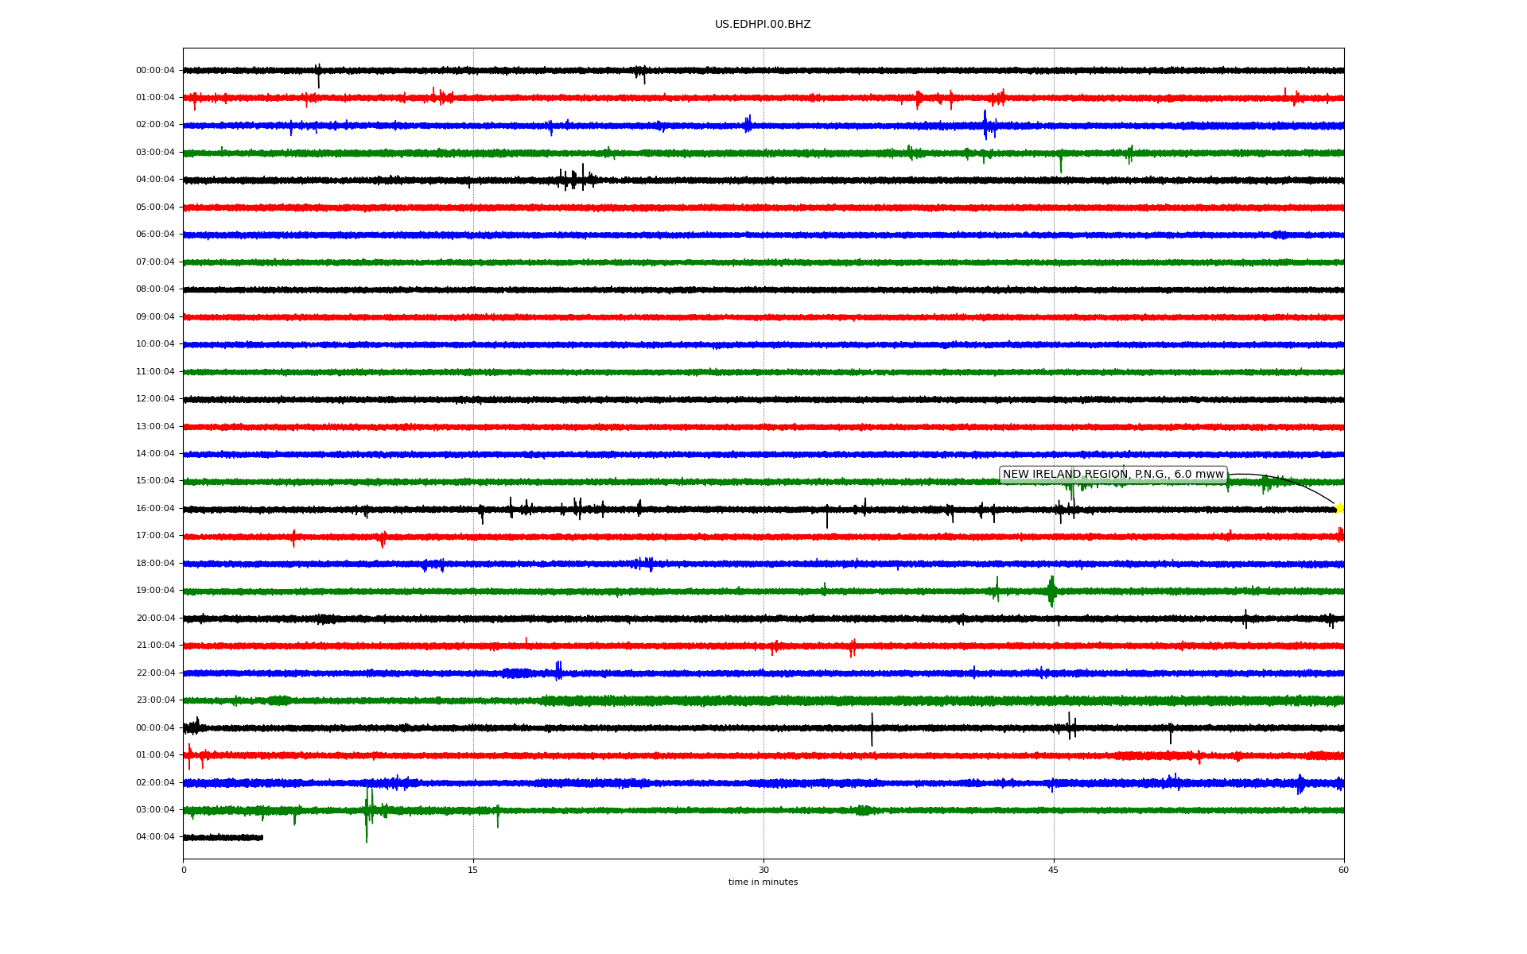Viewport: 1527px width, 954px height.
Task: Click the 16:00:04 trace time label
Action: pyautogui.click(x=155, y=509)
